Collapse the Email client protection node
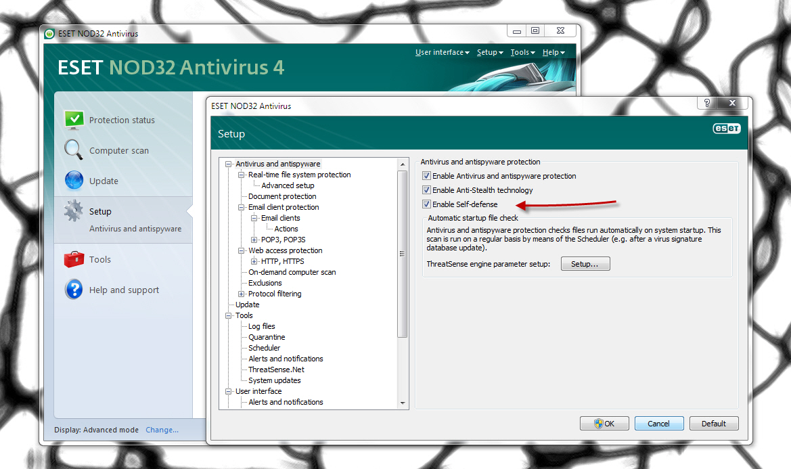Image resolution: width=791 pixels, height=469 pixels. pyautogui.click(x=241, y=207)
